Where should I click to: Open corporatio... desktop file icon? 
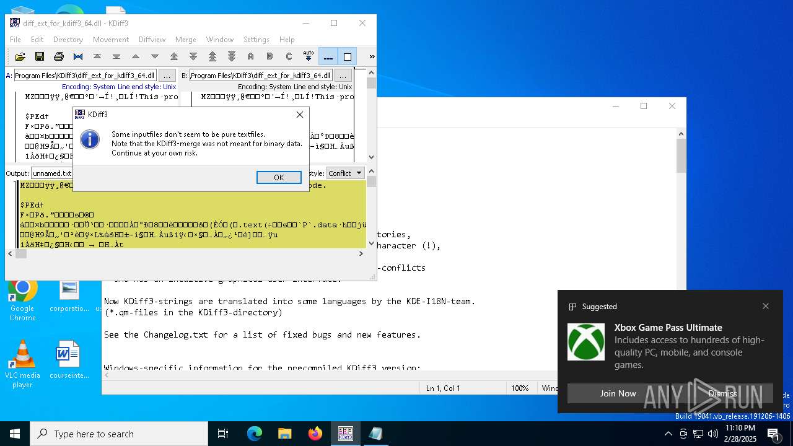point(69,295)
